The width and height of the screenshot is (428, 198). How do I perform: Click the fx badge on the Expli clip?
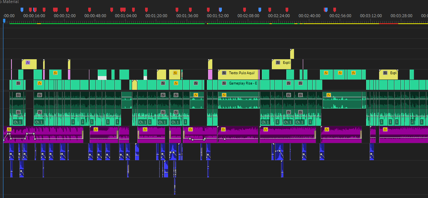pos(278,63)
